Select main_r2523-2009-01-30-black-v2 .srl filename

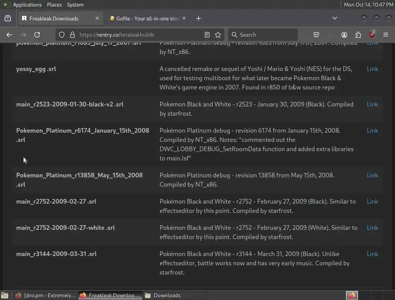tap(70, 104)
